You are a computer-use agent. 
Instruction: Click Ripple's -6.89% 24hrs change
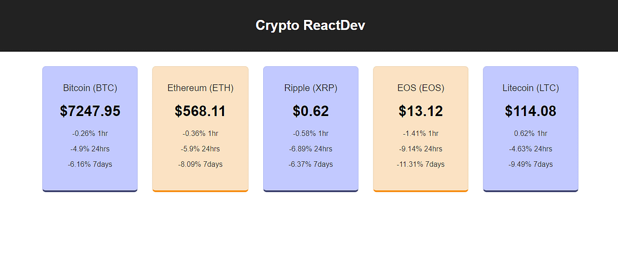pyautogui.click(x=311, y=149)
